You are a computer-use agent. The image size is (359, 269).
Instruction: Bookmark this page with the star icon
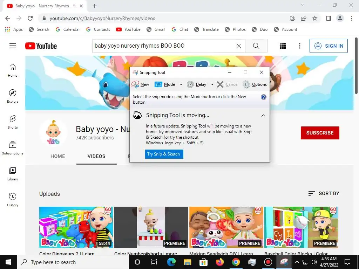click(x=315, y=18)
